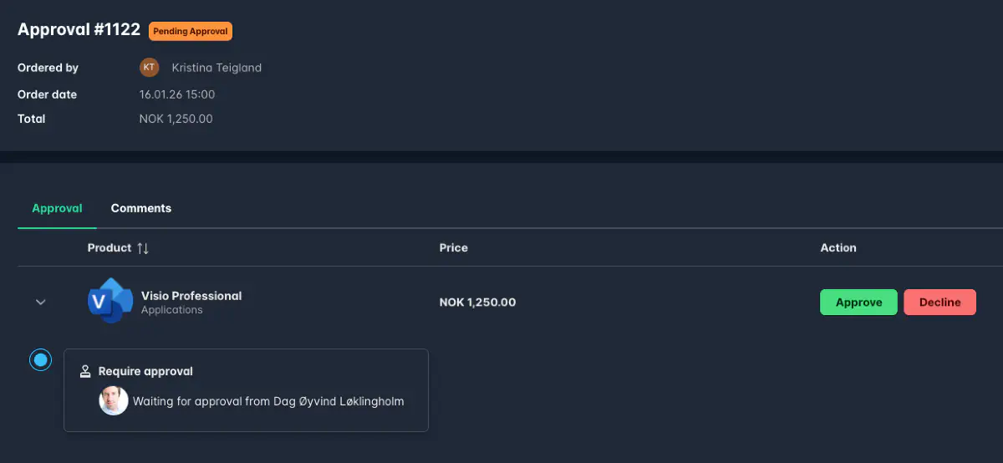1003x463 pixels.
Task: Click the Price column header
Action: tap(454, 248)
